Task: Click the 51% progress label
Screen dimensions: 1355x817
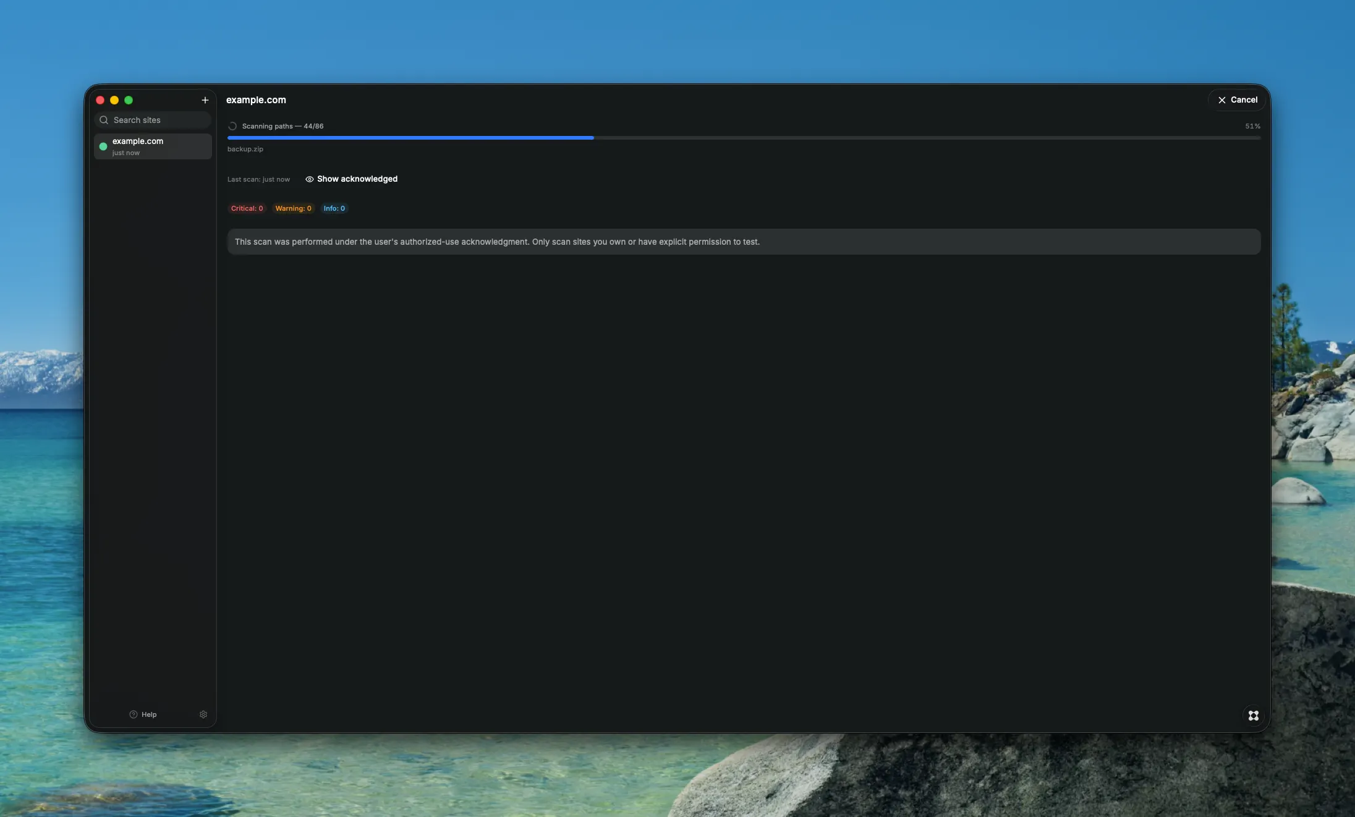Action: coord(1252,126)
